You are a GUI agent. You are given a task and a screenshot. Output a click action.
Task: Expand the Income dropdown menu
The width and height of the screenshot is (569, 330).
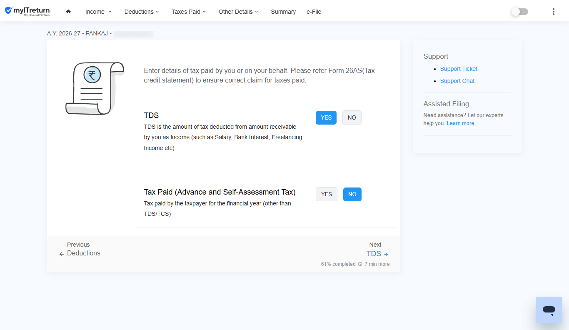click(x=99, y=12)
